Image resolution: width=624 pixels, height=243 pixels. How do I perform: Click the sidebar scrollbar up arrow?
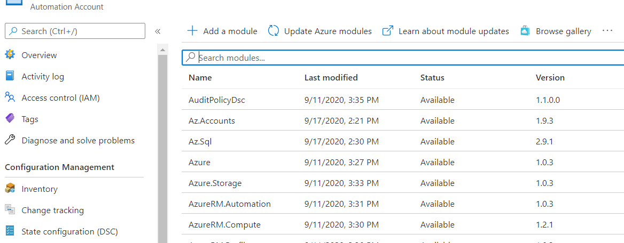point(162,50)
